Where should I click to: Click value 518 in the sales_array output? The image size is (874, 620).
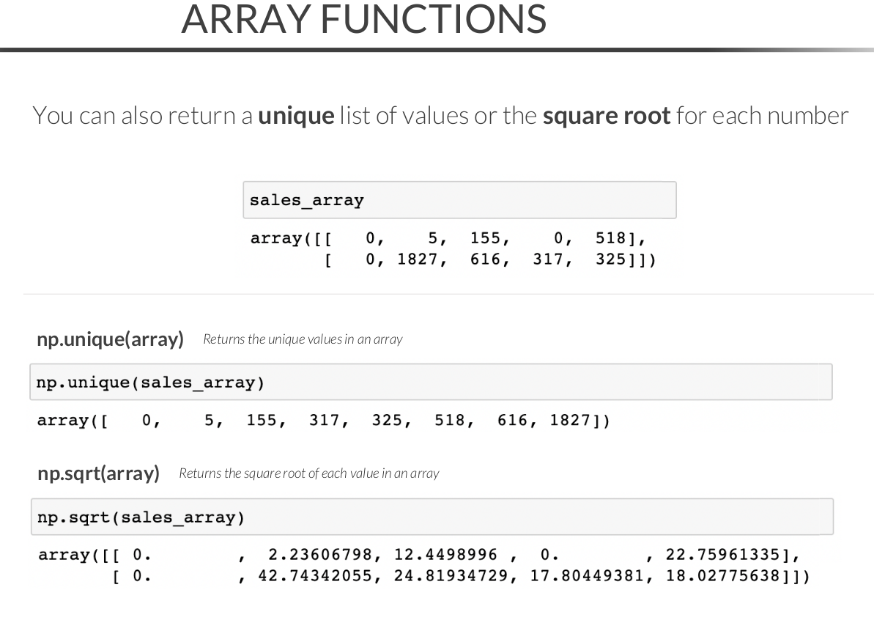tap(610, 237)
